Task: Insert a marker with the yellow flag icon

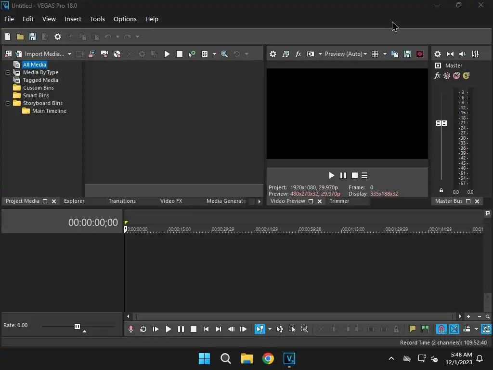Action: 413,329
